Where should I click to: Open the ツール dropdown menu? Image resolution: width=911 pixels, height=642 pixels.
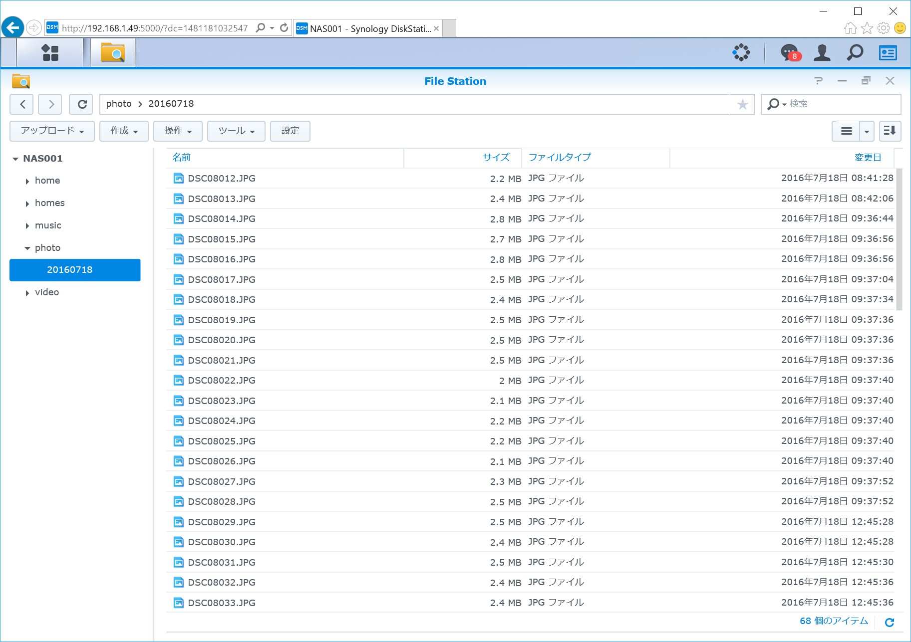(236, 131)
